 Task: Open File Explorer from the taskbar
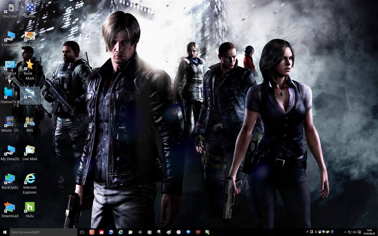[x=130, y=232]
